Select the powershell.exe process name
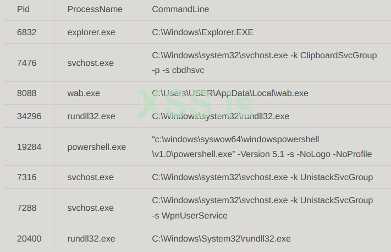This screenshot has width=391, height=252. coord(97,147)
